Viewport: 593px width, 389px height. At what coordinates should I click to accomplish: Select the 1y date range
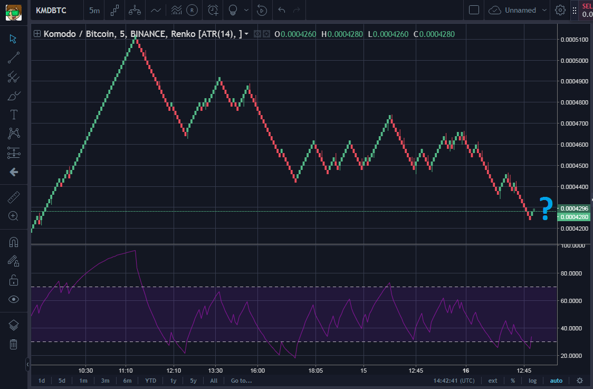click(x=173, y=381)
